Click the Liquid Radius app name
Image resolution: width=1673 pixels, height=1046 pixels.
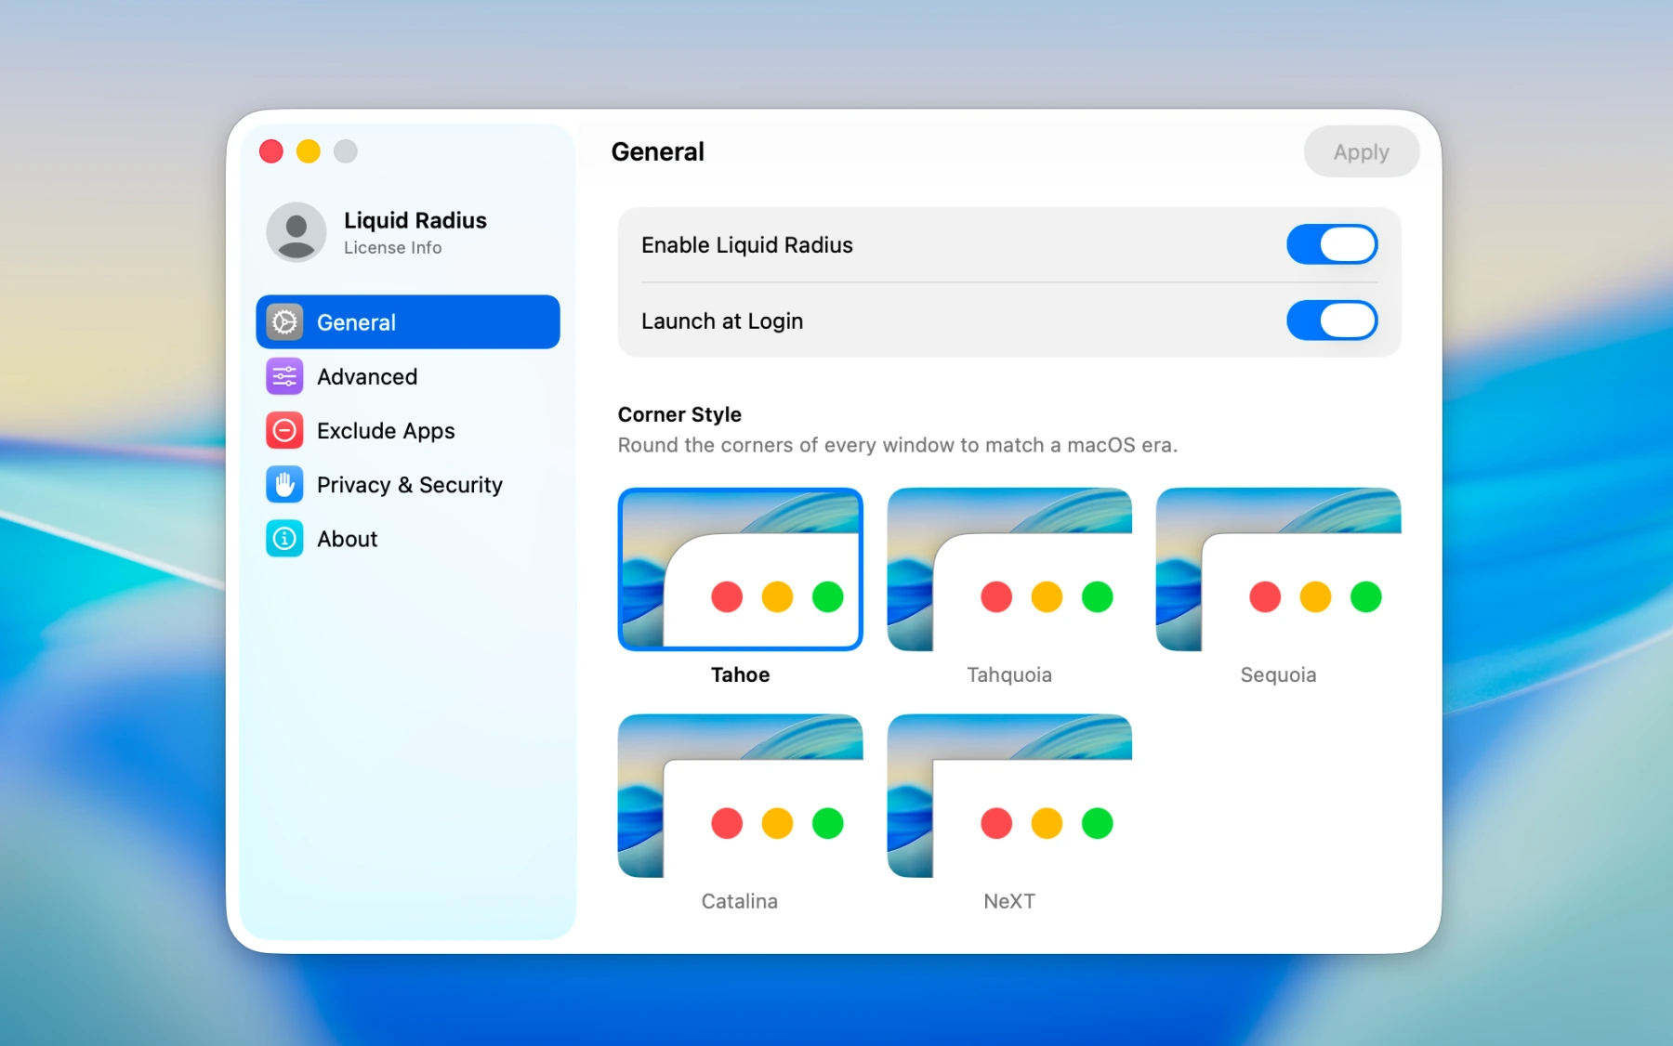[415, 220]
